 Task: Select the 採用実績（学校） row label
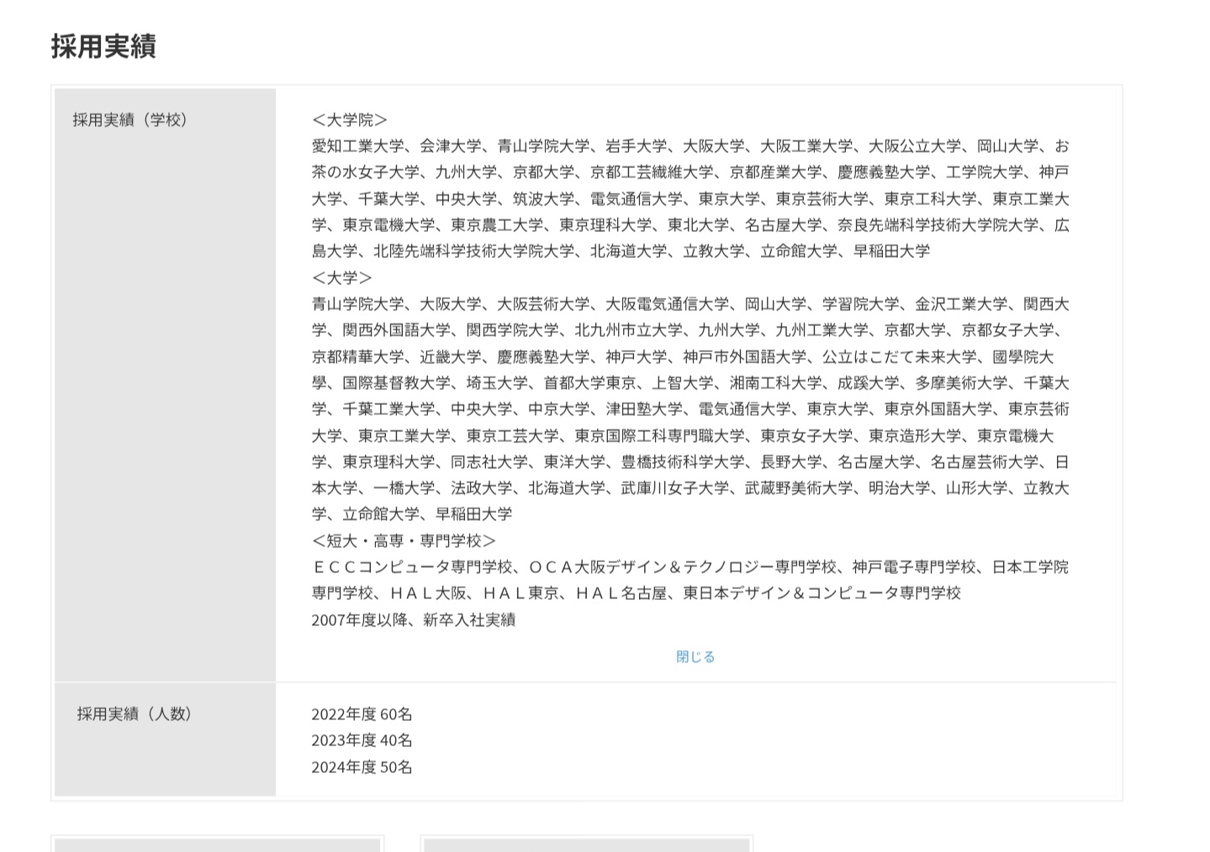[131, 120]
